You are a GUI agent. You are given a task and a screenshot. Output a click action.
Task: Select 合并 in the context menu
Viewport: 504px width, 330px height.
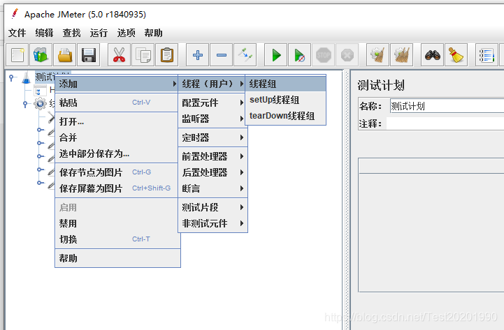[116, 137]
